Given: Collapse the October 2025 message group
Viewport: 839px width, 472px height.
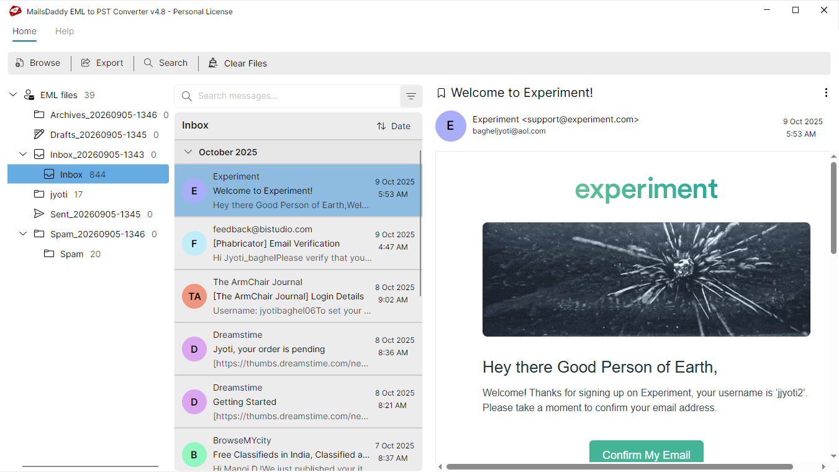Looking at the screenshot, I should pos(188,152).
